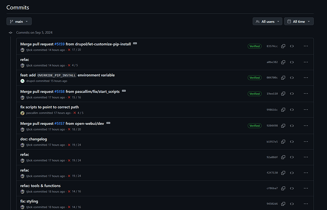Expand commit message of pull request #5158

coord(124,91)
